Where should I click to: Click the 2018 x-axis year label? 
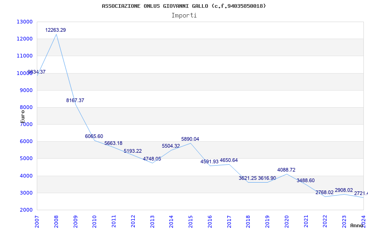pos(248,221)
